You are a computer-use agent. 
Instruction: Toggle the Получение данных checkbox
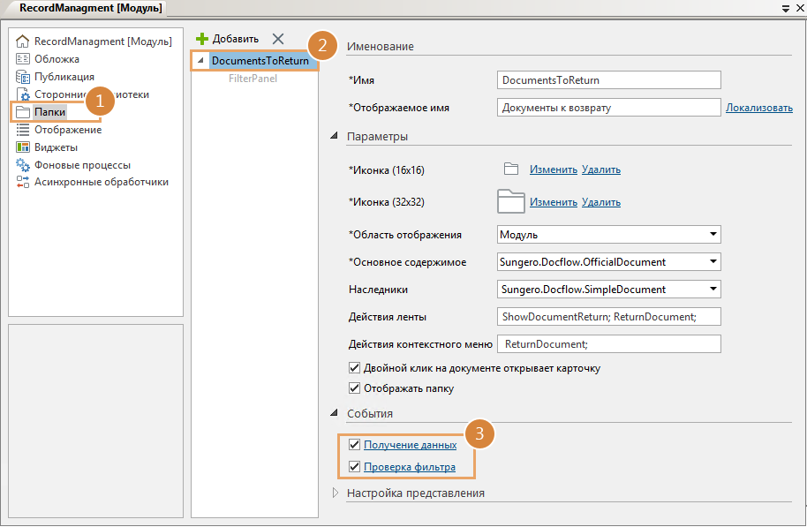pyautogui.click(x=355, y=445)
